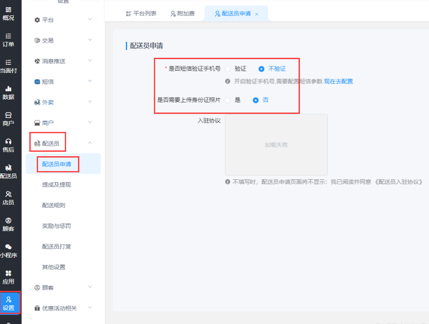Open 配送员申请 submenu item
This screenshot has height=324, width=429.
[57, 164]
